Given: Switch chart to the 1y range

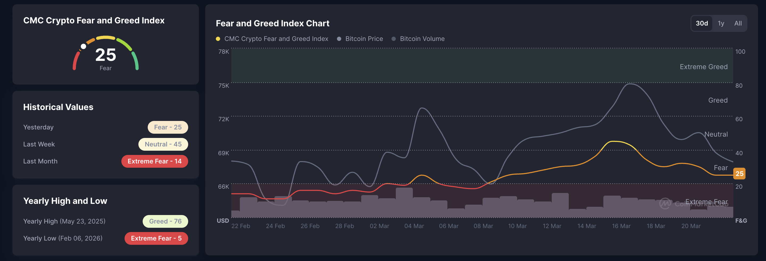Looking at the screenshot, I should (721, 23).
